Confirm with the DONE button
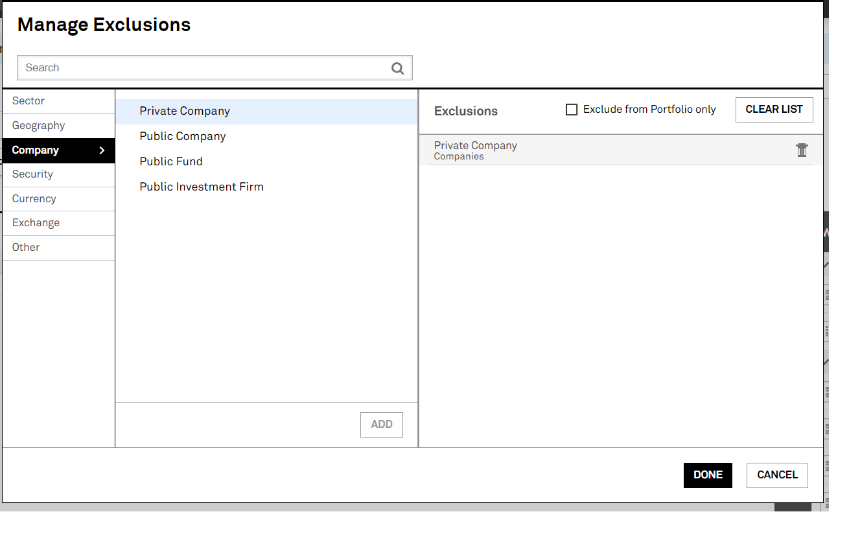The height and width of the screenshot is (538, 849). (708, 475)
